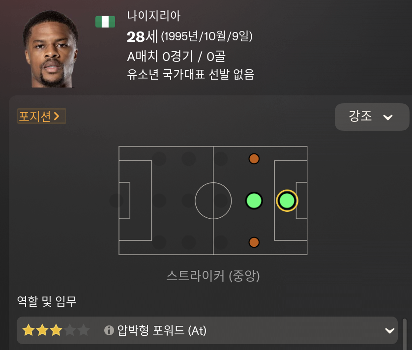The width and height of the screenshot is (412, 350).
Task: Select the green attacking midfield position dot
Action: [x=254, y=200]
